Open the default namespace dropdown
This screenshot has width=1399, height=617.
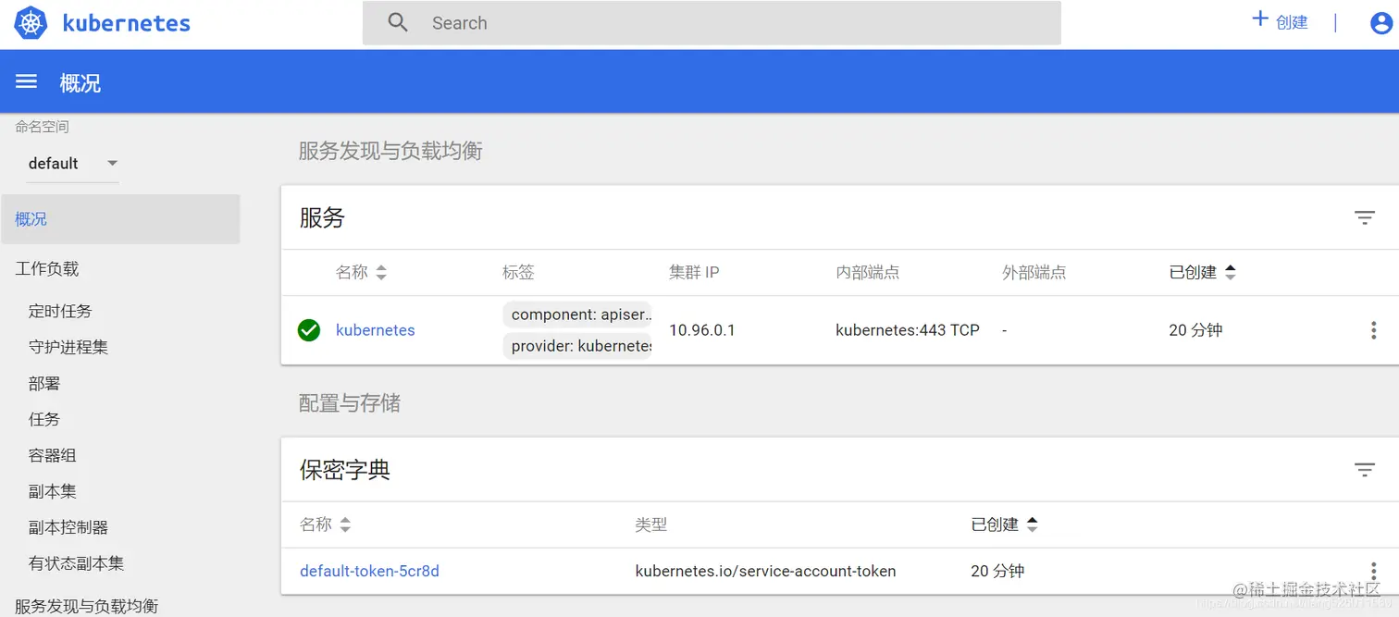coord(72,164)
